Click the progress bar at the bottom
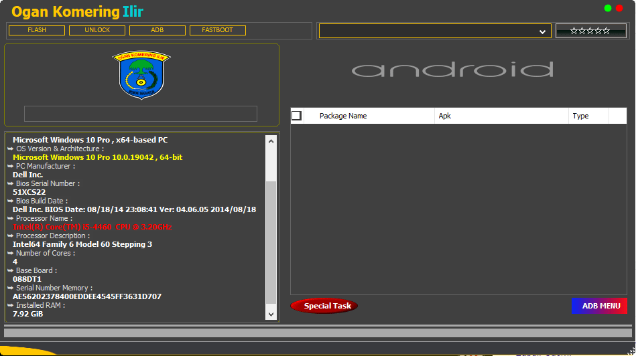 (318, 333)
